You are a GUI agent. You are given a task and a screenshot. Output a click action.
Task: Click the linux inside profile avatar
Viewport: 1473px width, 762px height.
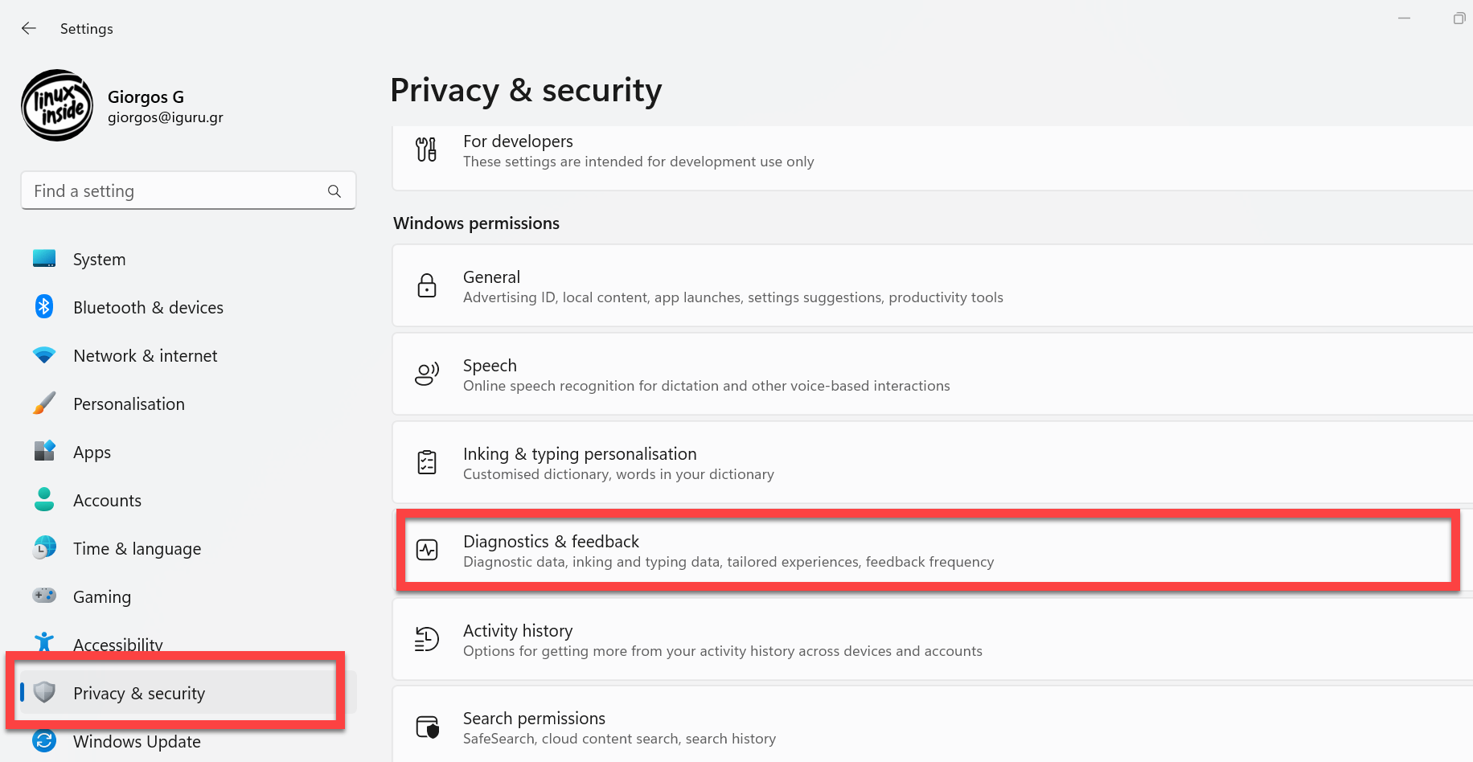click(57, 105)
